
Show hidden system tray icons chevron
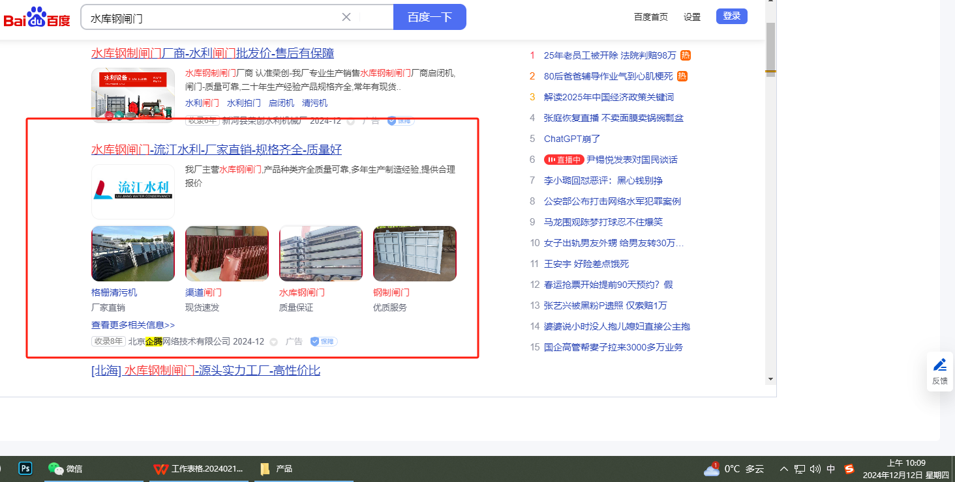pyautogui.click(x=783, y=468)
